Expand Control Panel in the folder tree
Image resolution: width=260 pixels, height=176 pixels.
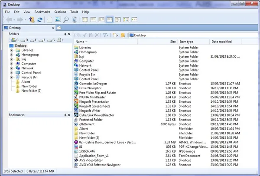[x=12, y=73]
